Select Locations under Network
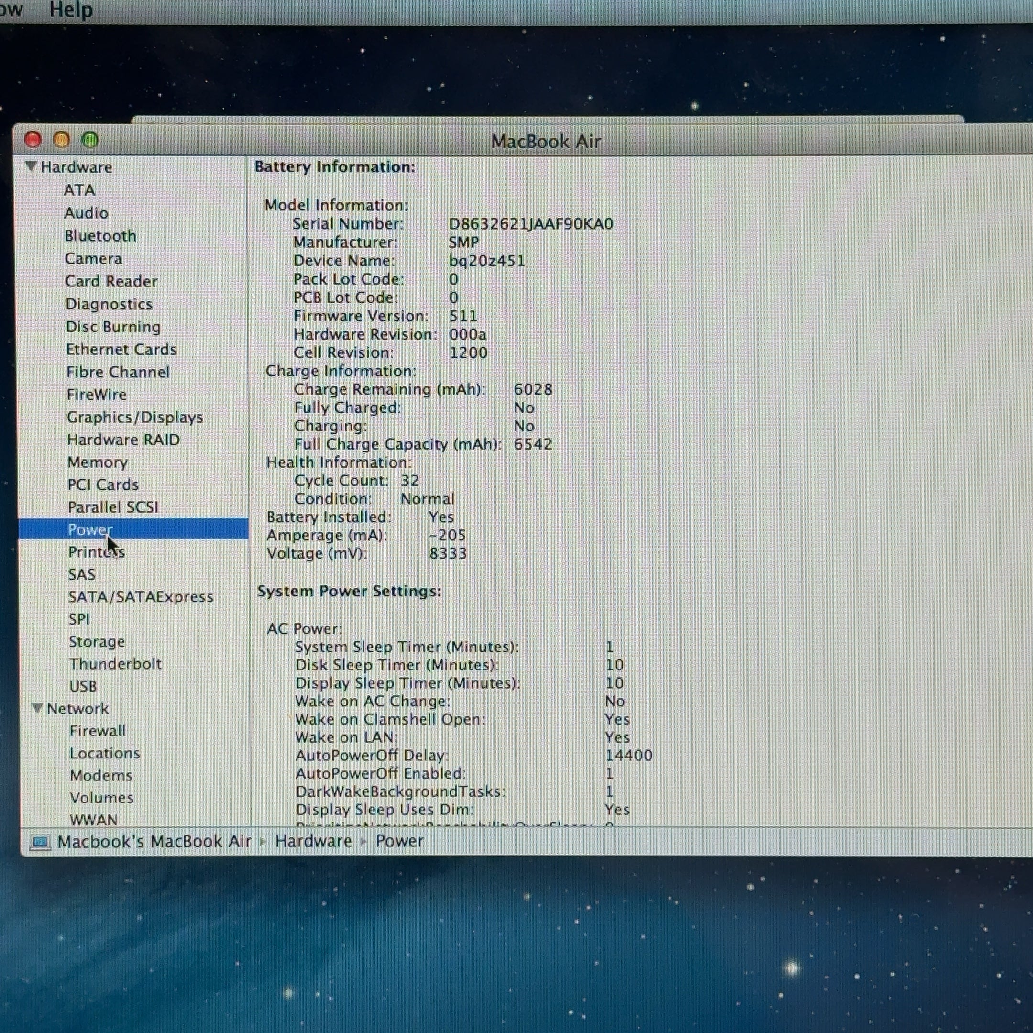Image resolution: width=1033 pixels, height=1033 pixels. click(x=105, y=753)
